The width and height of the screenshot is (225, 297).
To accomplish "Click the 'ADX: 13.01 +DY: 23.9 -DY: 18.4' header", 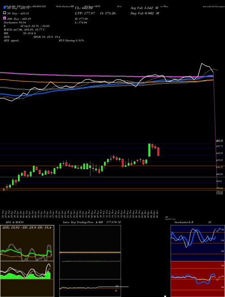I will pos(27,228).
